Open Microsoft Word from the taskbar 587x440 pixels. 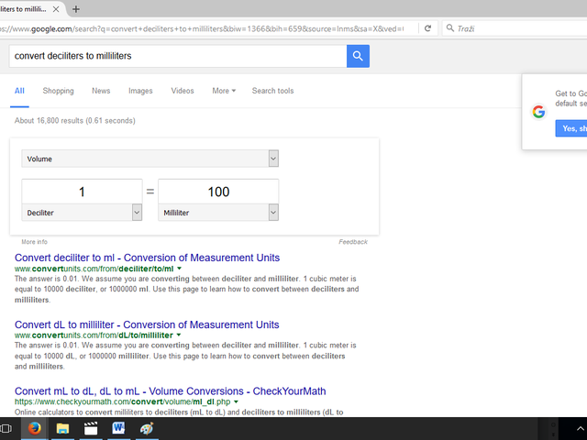coord(118,428)
